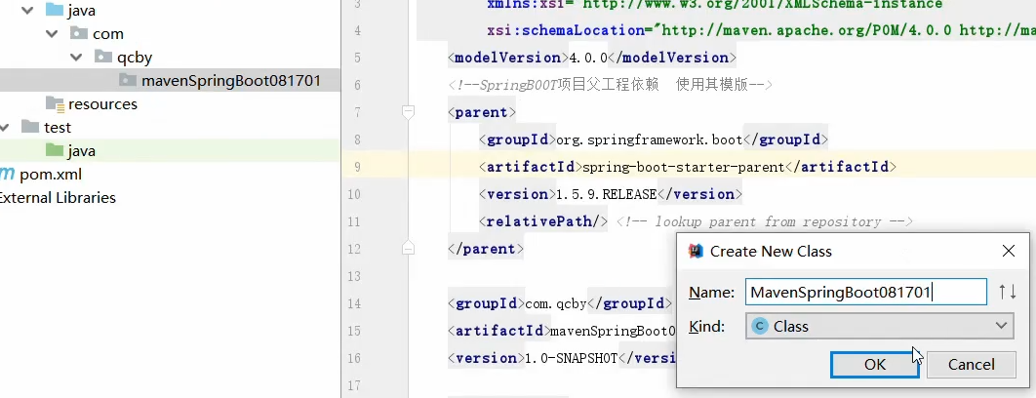Click the qcby package folder icon

pyautogui.click(x=103, y=57)
